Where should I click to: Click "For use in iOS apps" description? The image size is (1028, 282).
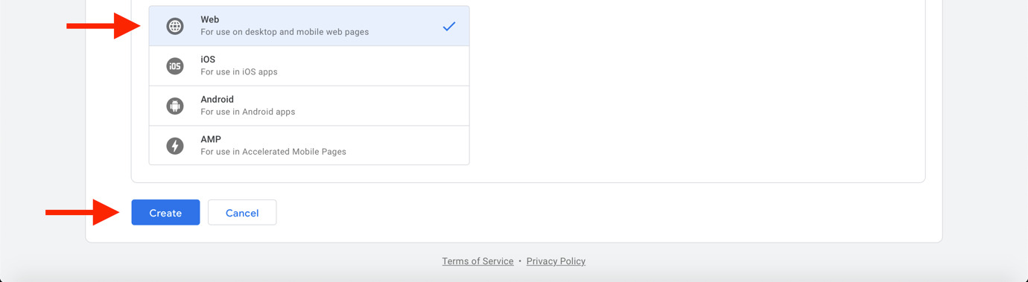pyautogui.click(x=239, y=72)
